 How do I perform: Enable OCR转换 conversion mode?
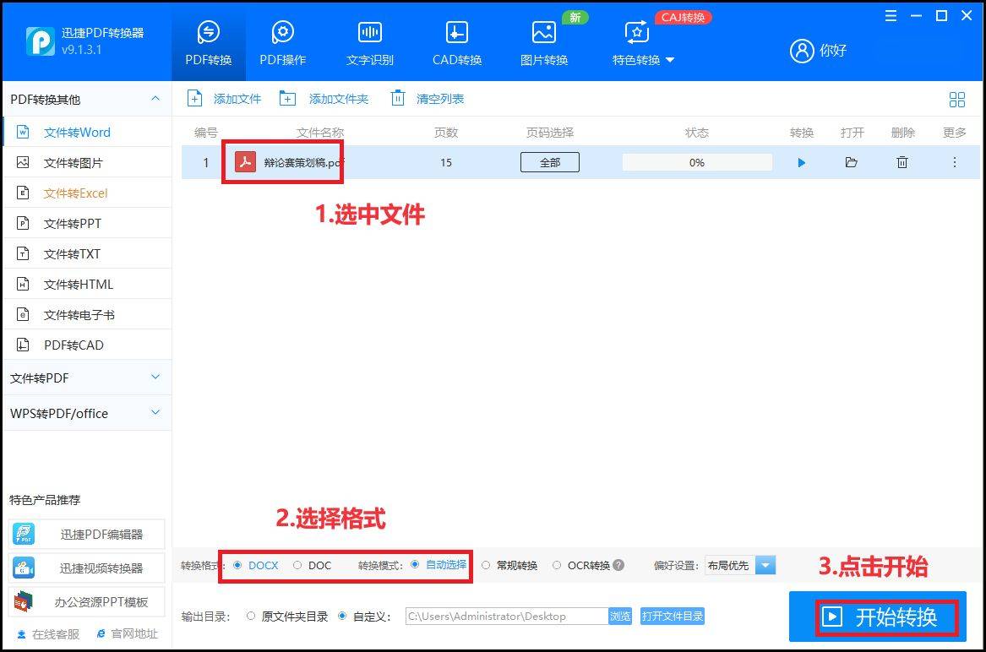[557, 565]
